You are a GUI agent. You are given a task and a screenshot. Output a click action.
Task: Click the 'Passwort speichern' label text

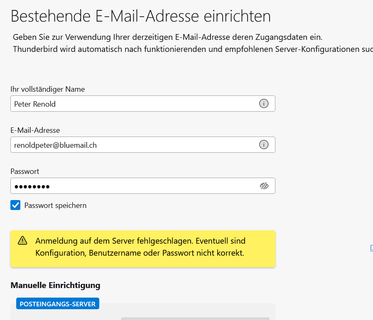[55, 205]
